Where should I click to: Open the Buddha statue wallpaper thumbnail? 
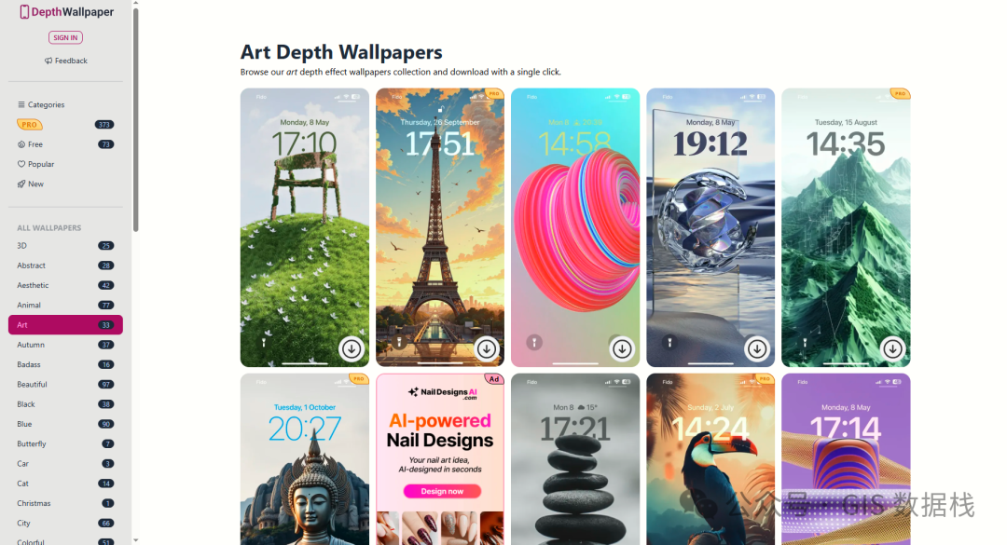coord(304,459)
